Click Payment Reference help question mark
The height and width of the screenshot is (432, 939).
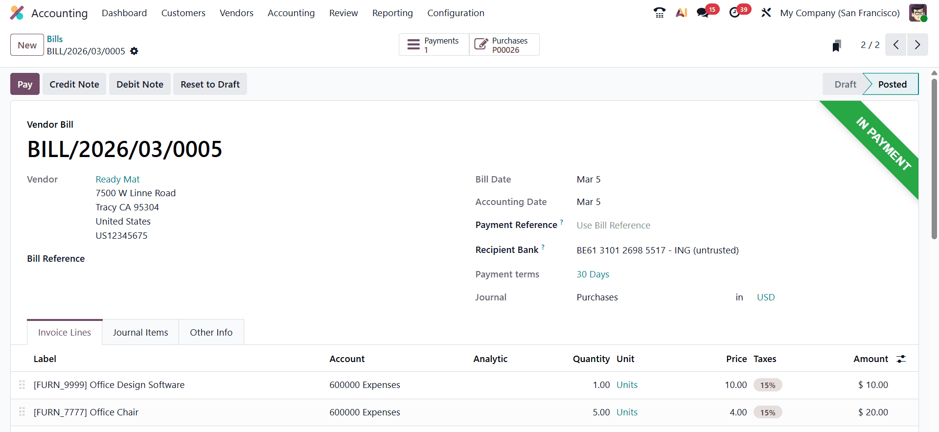[x=562, y=222]
